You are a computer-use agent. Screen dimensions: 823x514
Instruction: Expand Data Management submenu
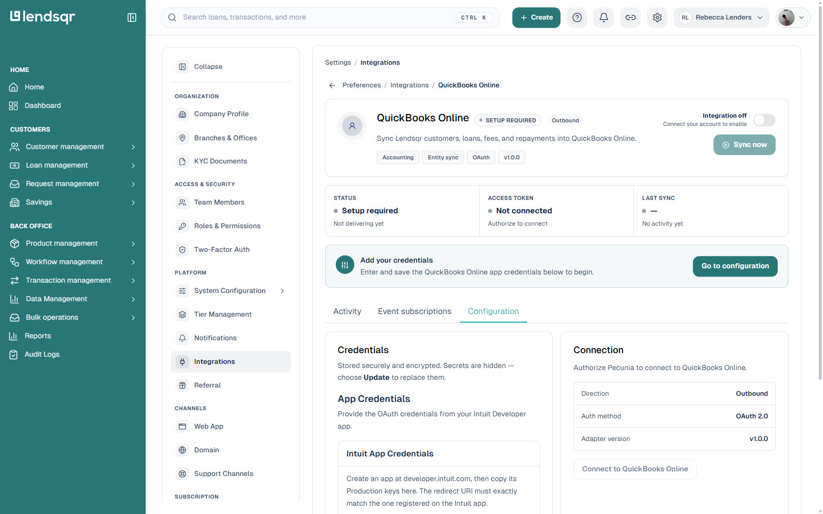[x=133, y=299]
